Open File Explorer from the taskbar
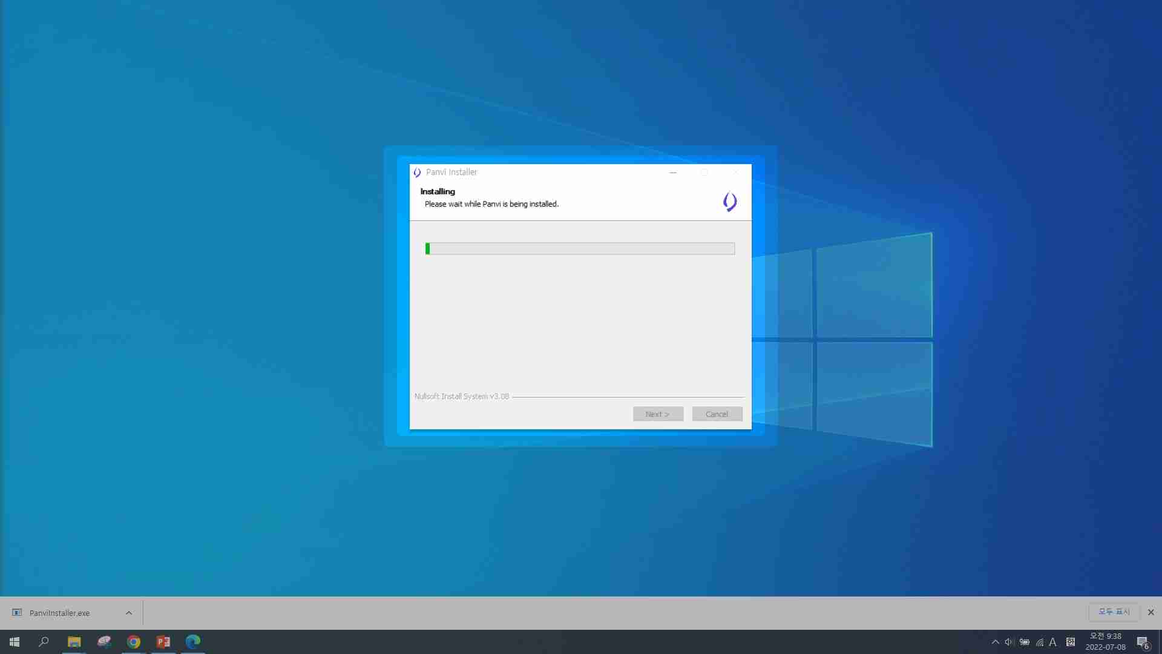Screen dimensions: 1162x654 point(74,642)
